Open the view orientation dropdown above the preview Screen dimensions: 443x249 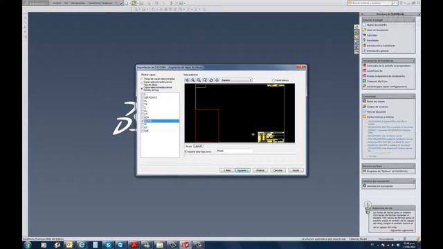(237, 80)
